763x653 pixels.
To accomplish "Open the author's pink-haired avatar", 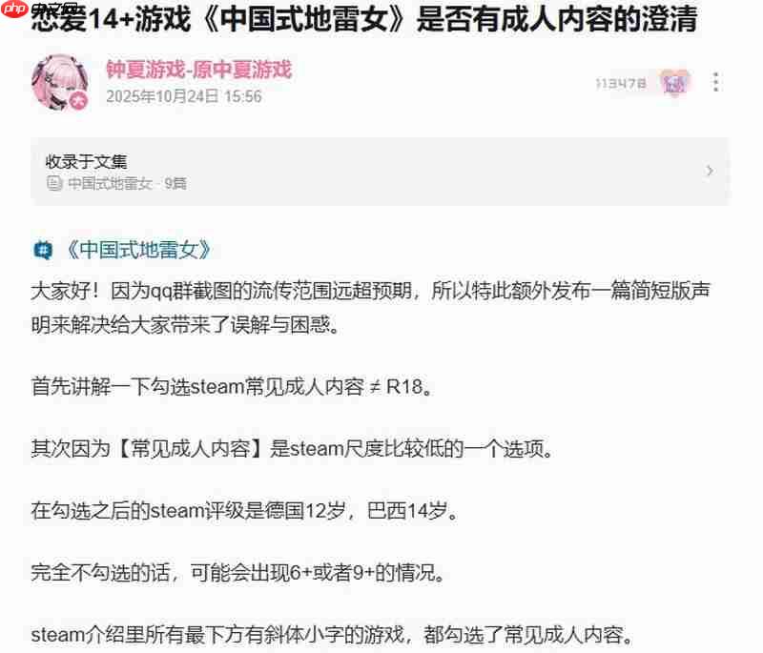I will tap(60, 83).
